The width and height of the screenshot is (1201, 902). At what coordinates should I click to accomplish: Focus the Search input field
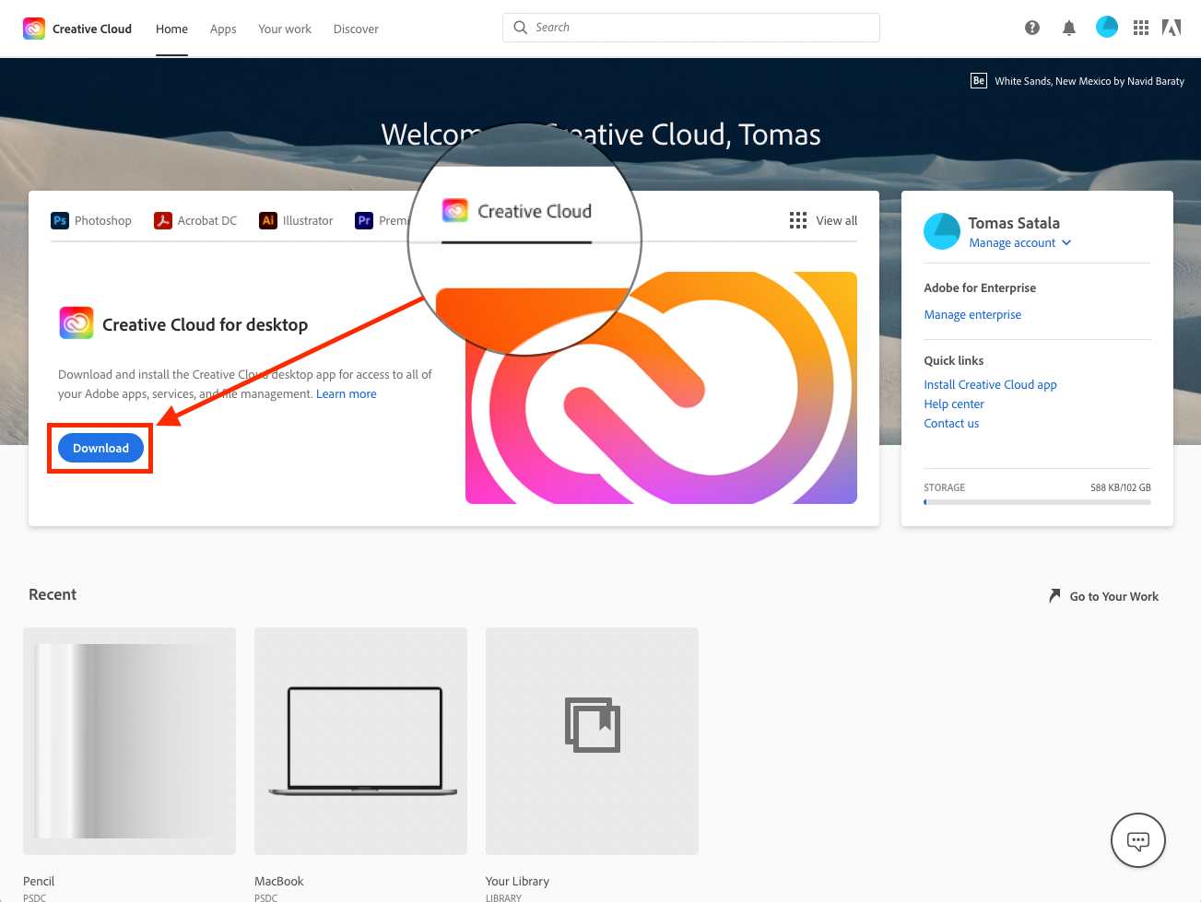691,28
